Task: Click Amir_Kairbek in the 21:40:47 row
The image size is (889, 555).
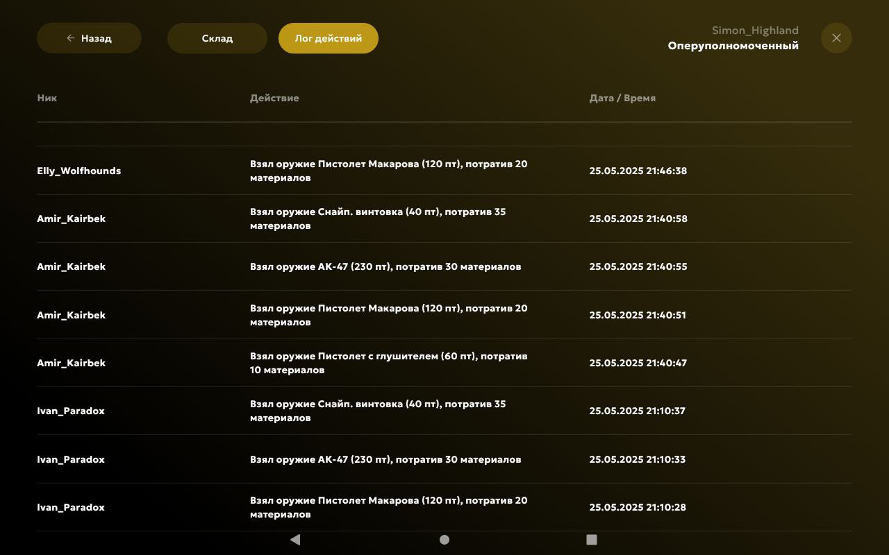Action: point(72,363)
